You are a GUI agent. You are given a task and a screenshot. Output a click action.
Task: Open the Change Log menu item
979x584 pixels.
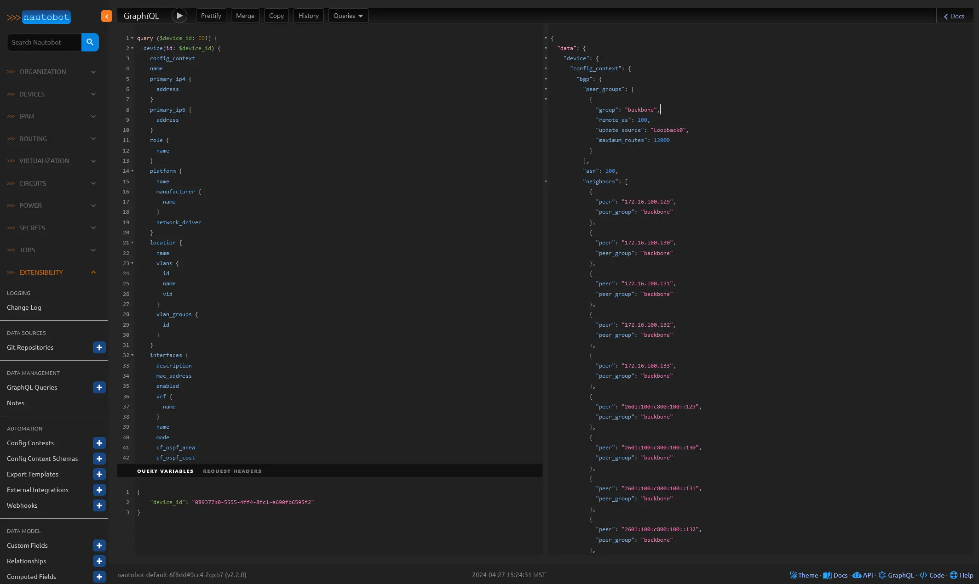tap(24, 307)
